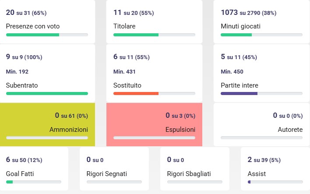This screenshot has height=194, width=310.
Task: Click the Minuti giocati progress bar
Action: click(261, 35)
